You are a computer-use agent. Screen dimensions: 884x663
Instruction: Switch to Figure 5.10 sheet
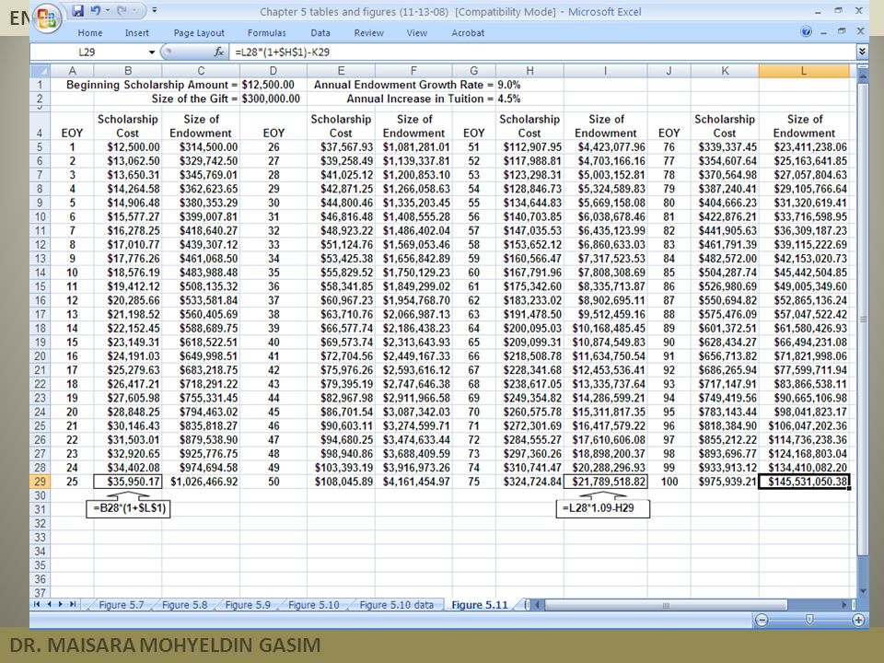(x=313, y=605)
